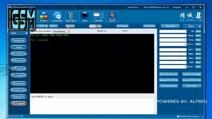Click Non-remove repair button

coord(19,90)
